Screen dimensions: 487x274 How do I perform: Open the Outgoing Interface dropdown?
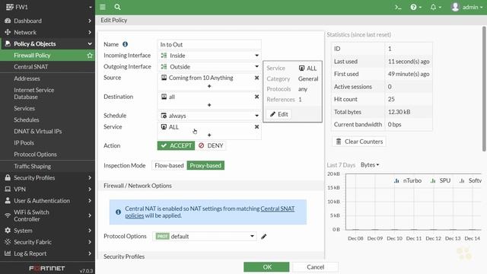click(x=209, y=66)
